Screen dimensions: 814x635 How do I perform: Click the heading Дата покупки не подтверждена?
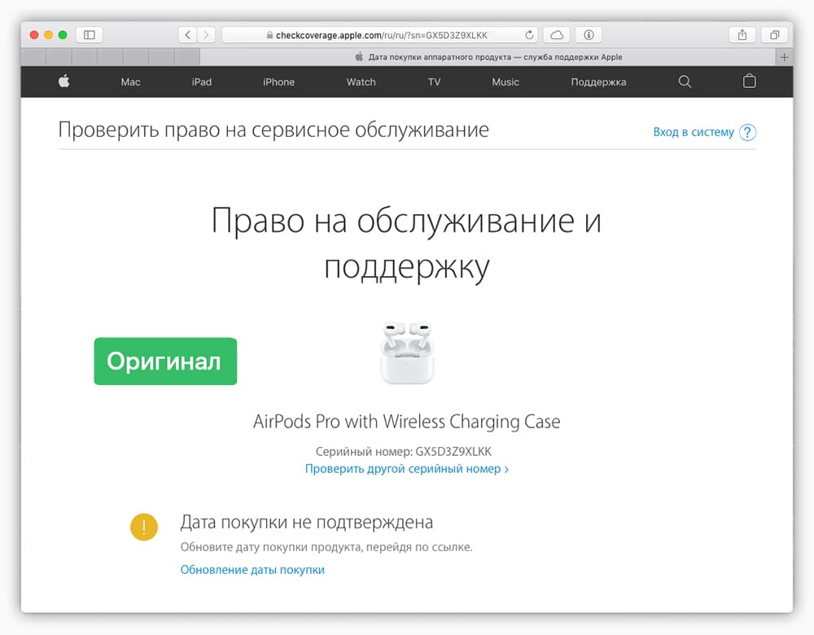click(x=306, y=522)
